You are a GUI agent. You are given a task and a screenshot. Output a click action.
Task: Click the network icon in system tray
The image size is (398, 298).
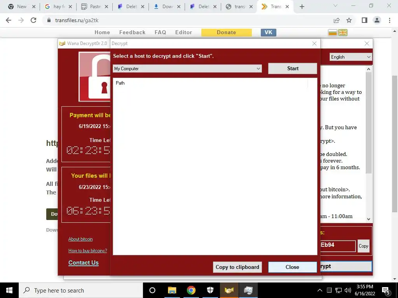(339, 290)
